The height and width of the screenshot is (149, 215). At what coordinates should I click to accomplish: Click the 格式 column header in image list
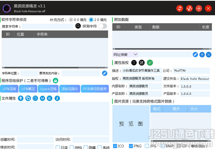(156, 109)
